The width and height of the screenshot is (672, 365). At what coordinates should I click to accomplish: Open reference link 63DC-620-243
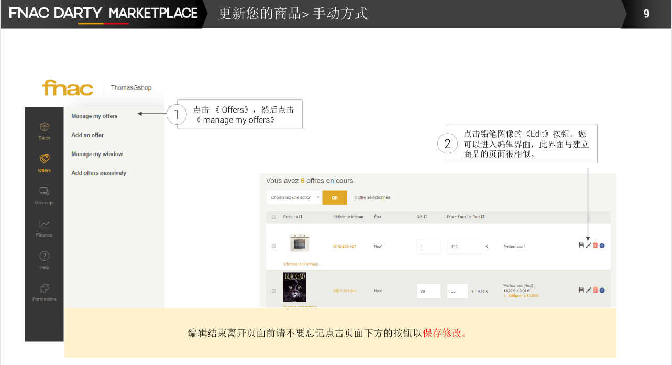345,291
